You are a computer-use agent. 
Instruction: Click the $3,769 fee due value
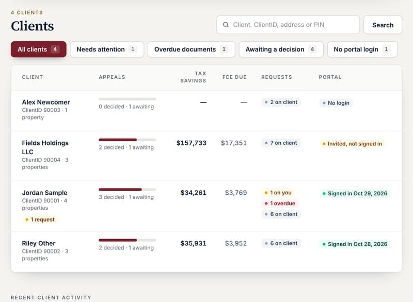[236, 193]
